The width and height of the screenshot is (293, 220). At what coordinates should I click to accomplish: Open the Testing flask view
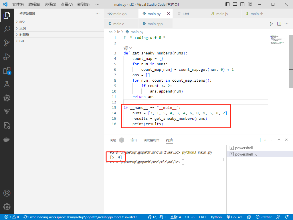[x=7, y=84]
